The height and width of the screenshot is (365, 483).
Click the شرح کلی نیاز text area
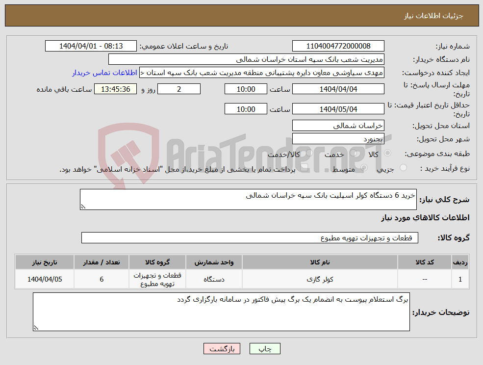[248, 200]
